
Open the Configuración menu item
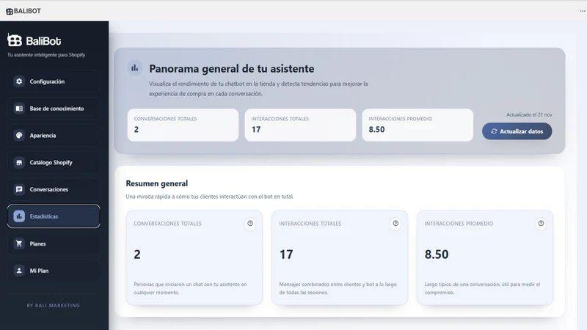[54, 81]
